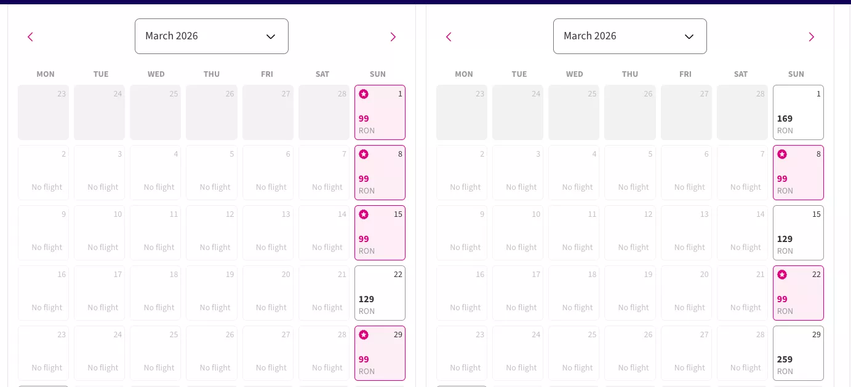Select return March 15 at 129 RON

point(798,233)
